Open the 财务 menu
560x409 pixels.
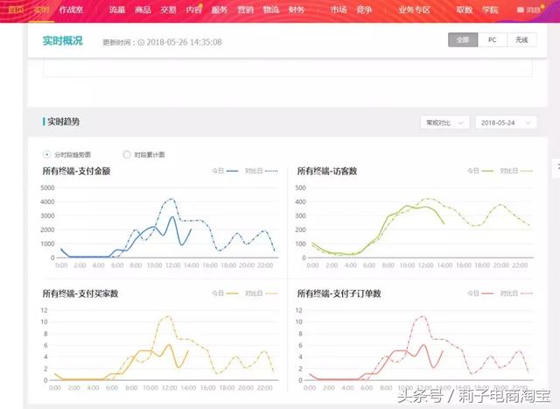[297, 10]
